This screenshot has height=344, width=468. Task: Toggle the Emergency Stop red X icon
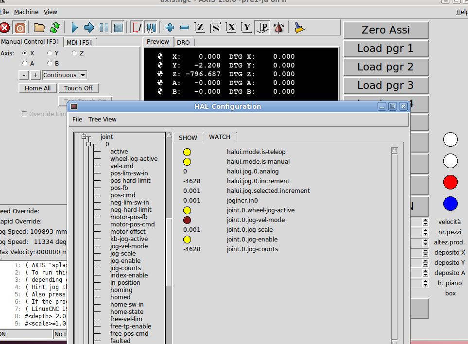4,28
